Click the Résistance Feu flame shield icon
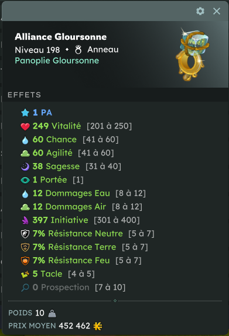Viewport: 229px width, 336px height. tap(25, 261)
